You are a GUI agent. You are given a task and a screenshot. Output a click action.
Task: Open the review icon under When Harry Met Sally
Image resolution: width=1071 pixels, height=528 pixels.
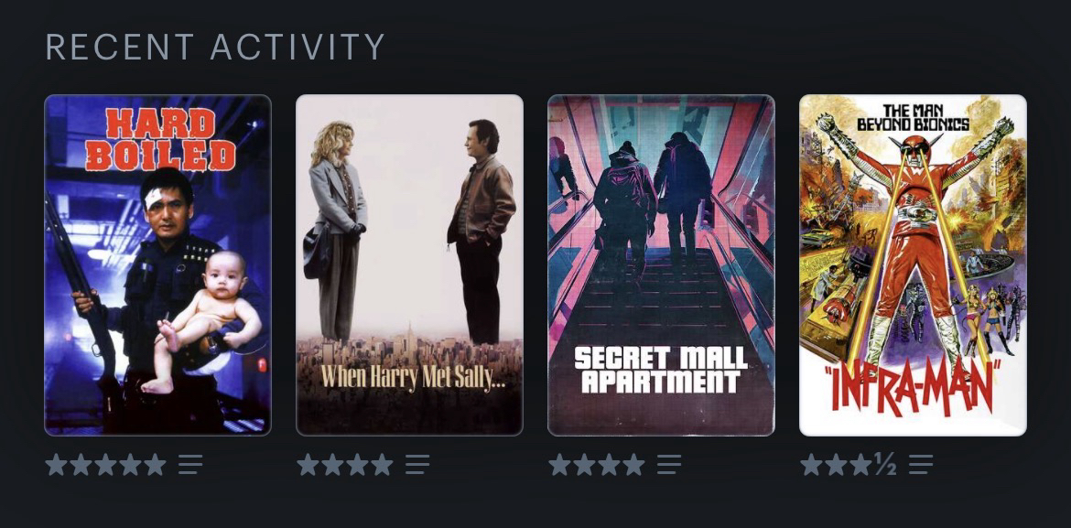pyautogui.click(x=417, y=465)
